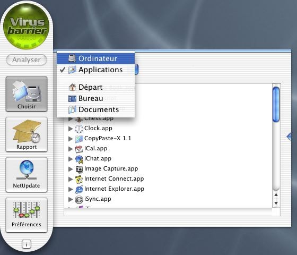Viewport: 297px width, 255px height.
Task: Expand Clock.app disclosure triangle
Action: (x=71, y=129)
